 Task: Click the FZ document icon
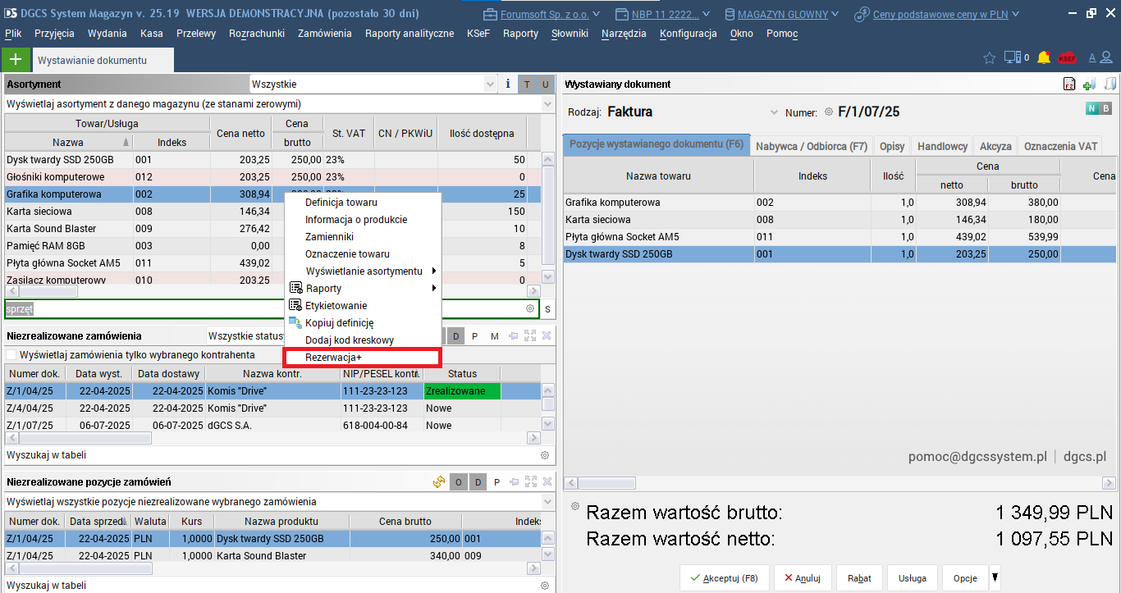1069,84
